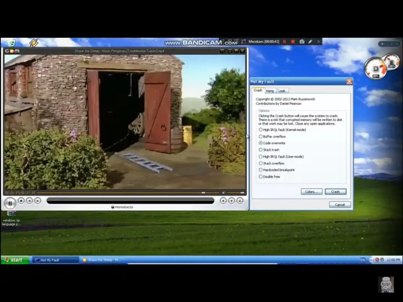Seek the orange video progress bar

click(128, 193)
